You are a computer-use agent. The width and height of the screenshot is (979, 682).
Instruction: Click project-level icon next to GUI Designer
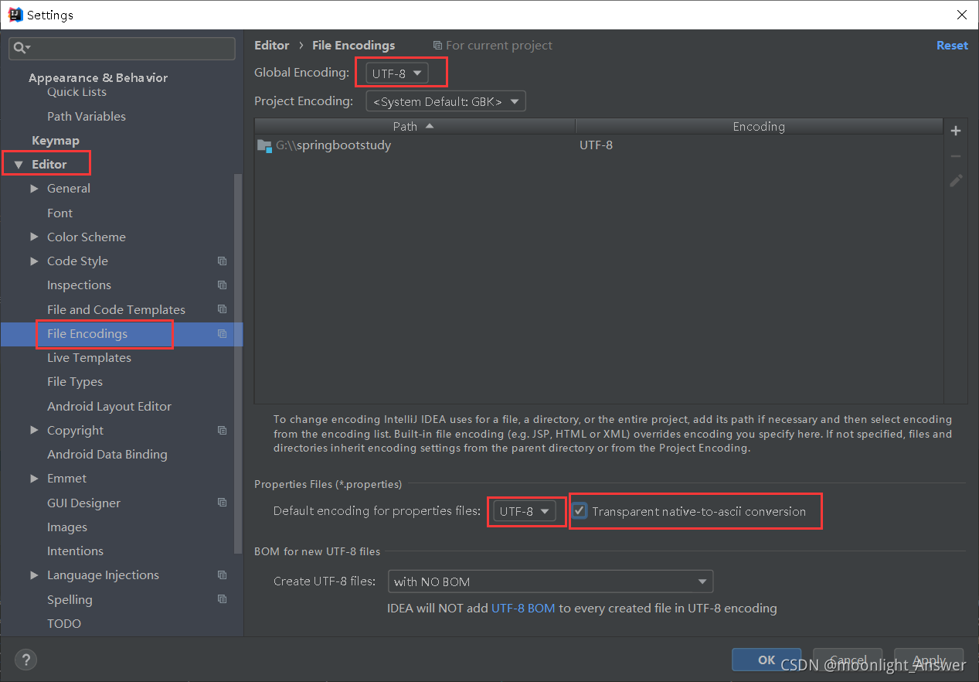(222, 503)
